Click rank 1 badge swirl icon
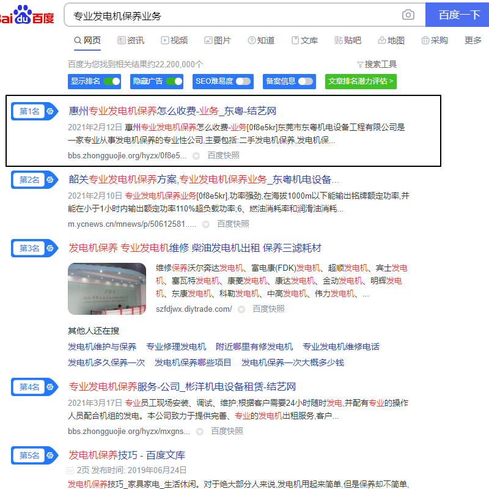The width and height of the screenshot is (489, 489). (x=50, y=111)
